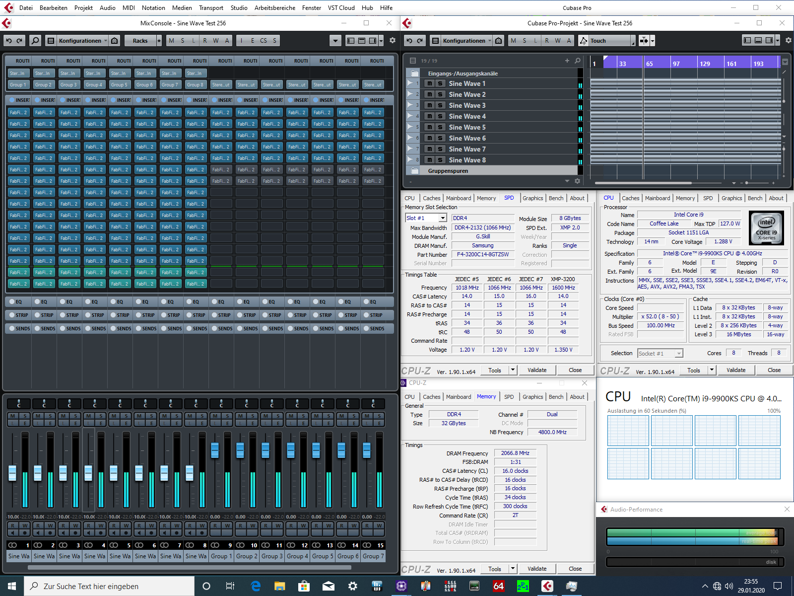
Task: Solo mixer channel 2 in the fader section
Action: coord(50,416)
